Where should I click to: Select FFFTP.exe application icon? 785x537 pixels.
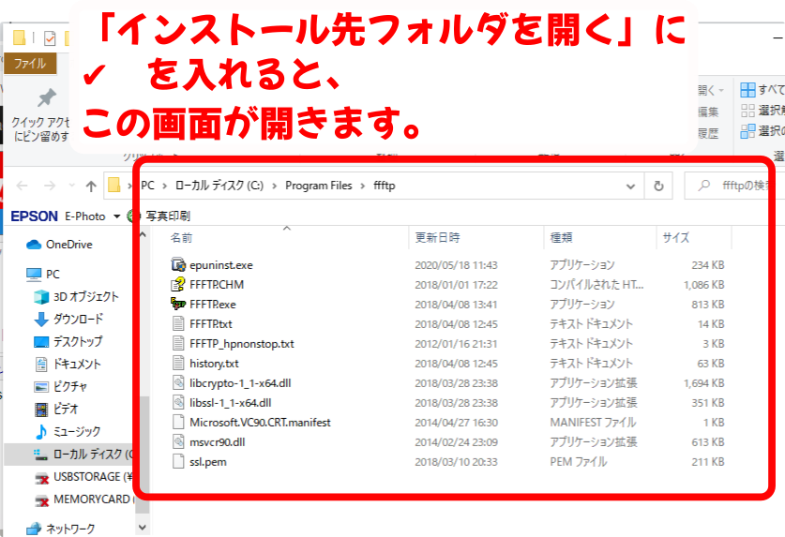178,304
